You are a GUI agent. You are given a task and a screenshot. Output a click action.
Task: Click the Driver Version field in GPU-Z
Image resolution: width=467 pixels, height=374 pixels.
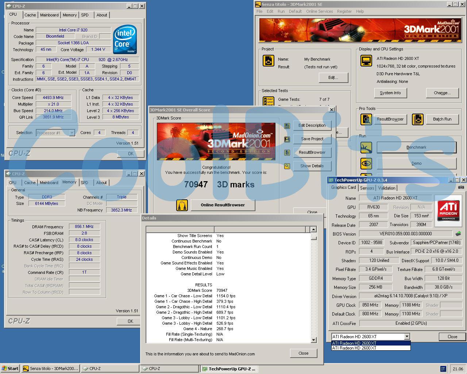(x=410, y=296)
